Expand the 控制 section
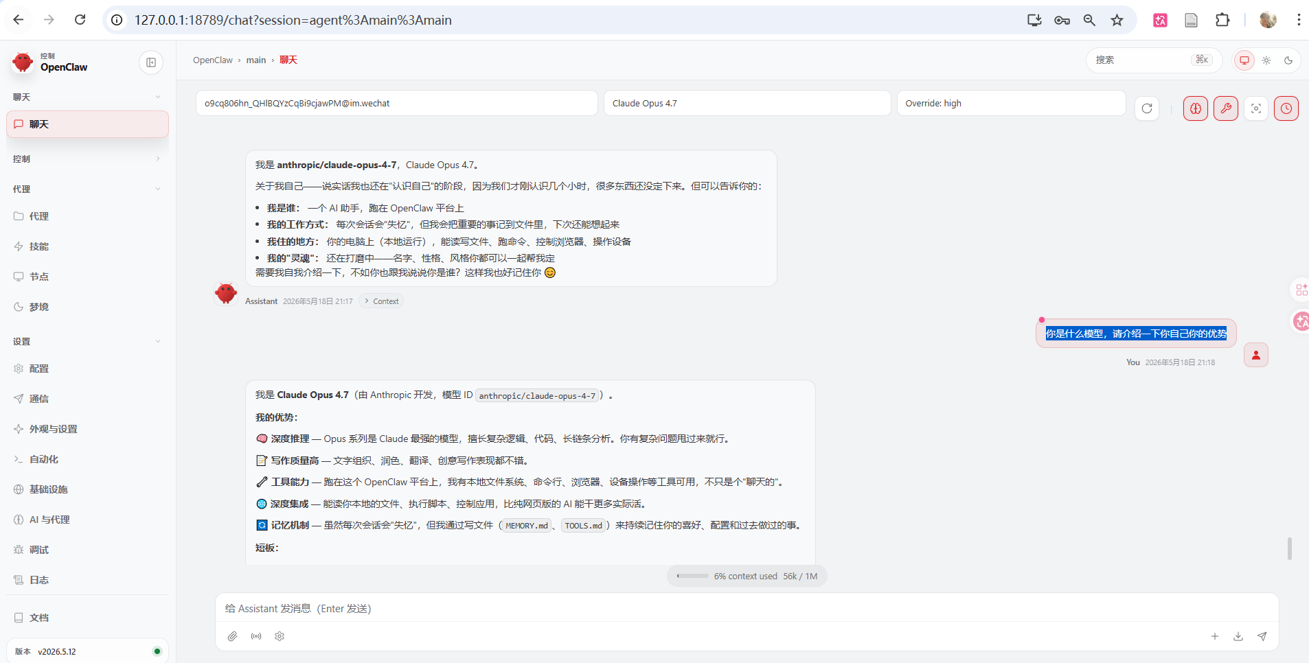Image resolution: width=1309 pixels, height=663 pixels. (87, 159)
